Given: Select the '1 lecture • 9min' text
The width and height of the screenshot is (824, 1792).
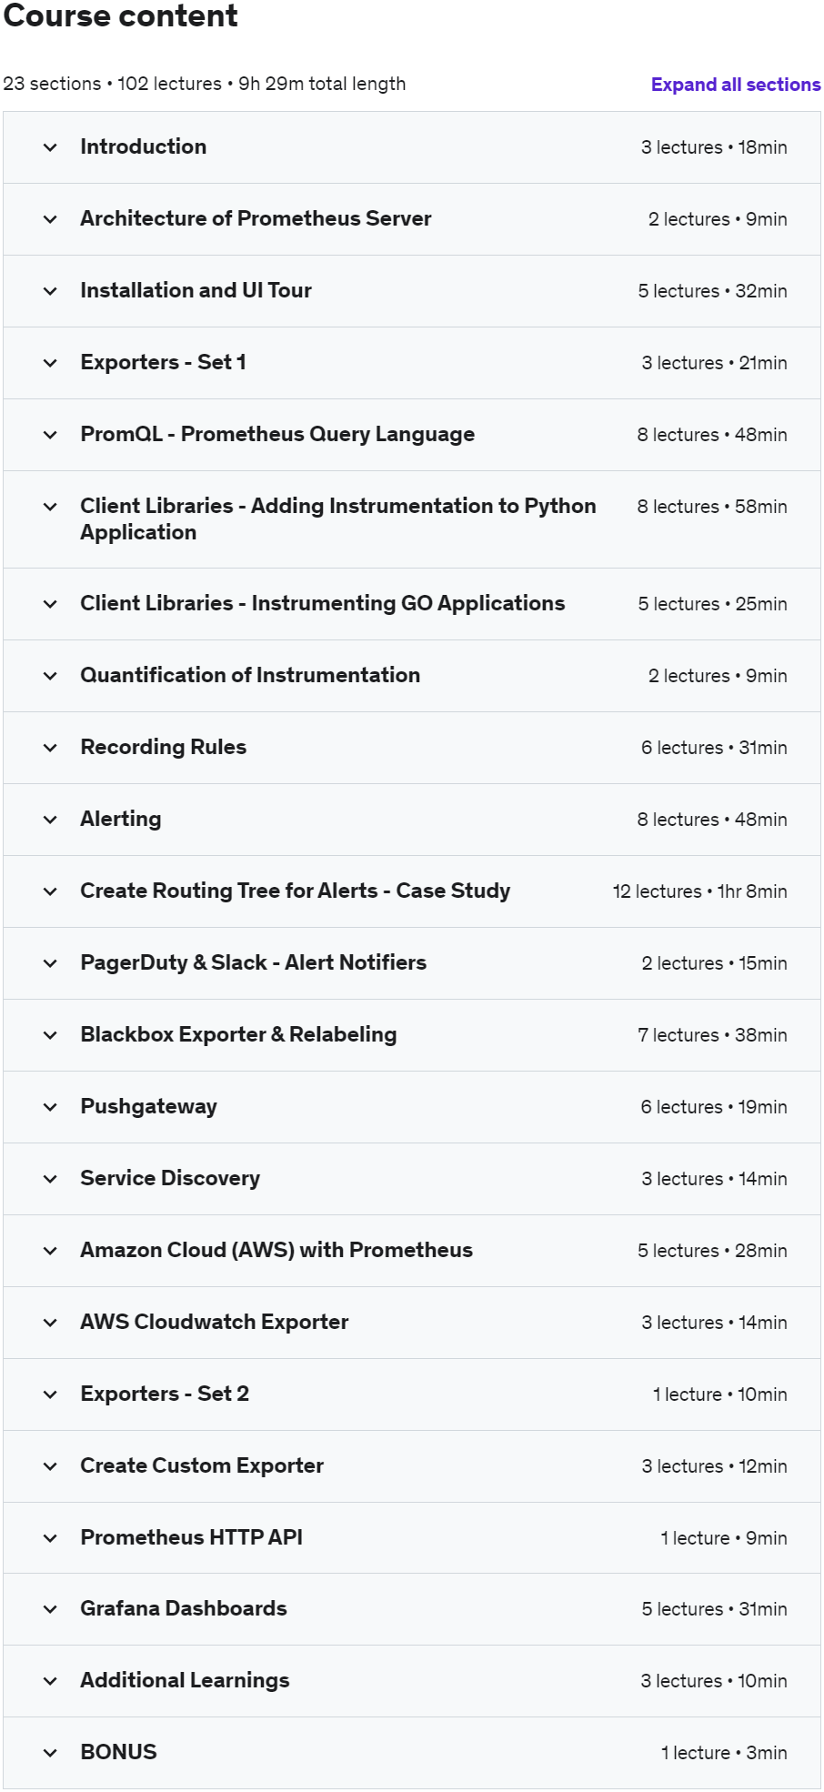Looking at the screenshot, I should coord(724,1538).
